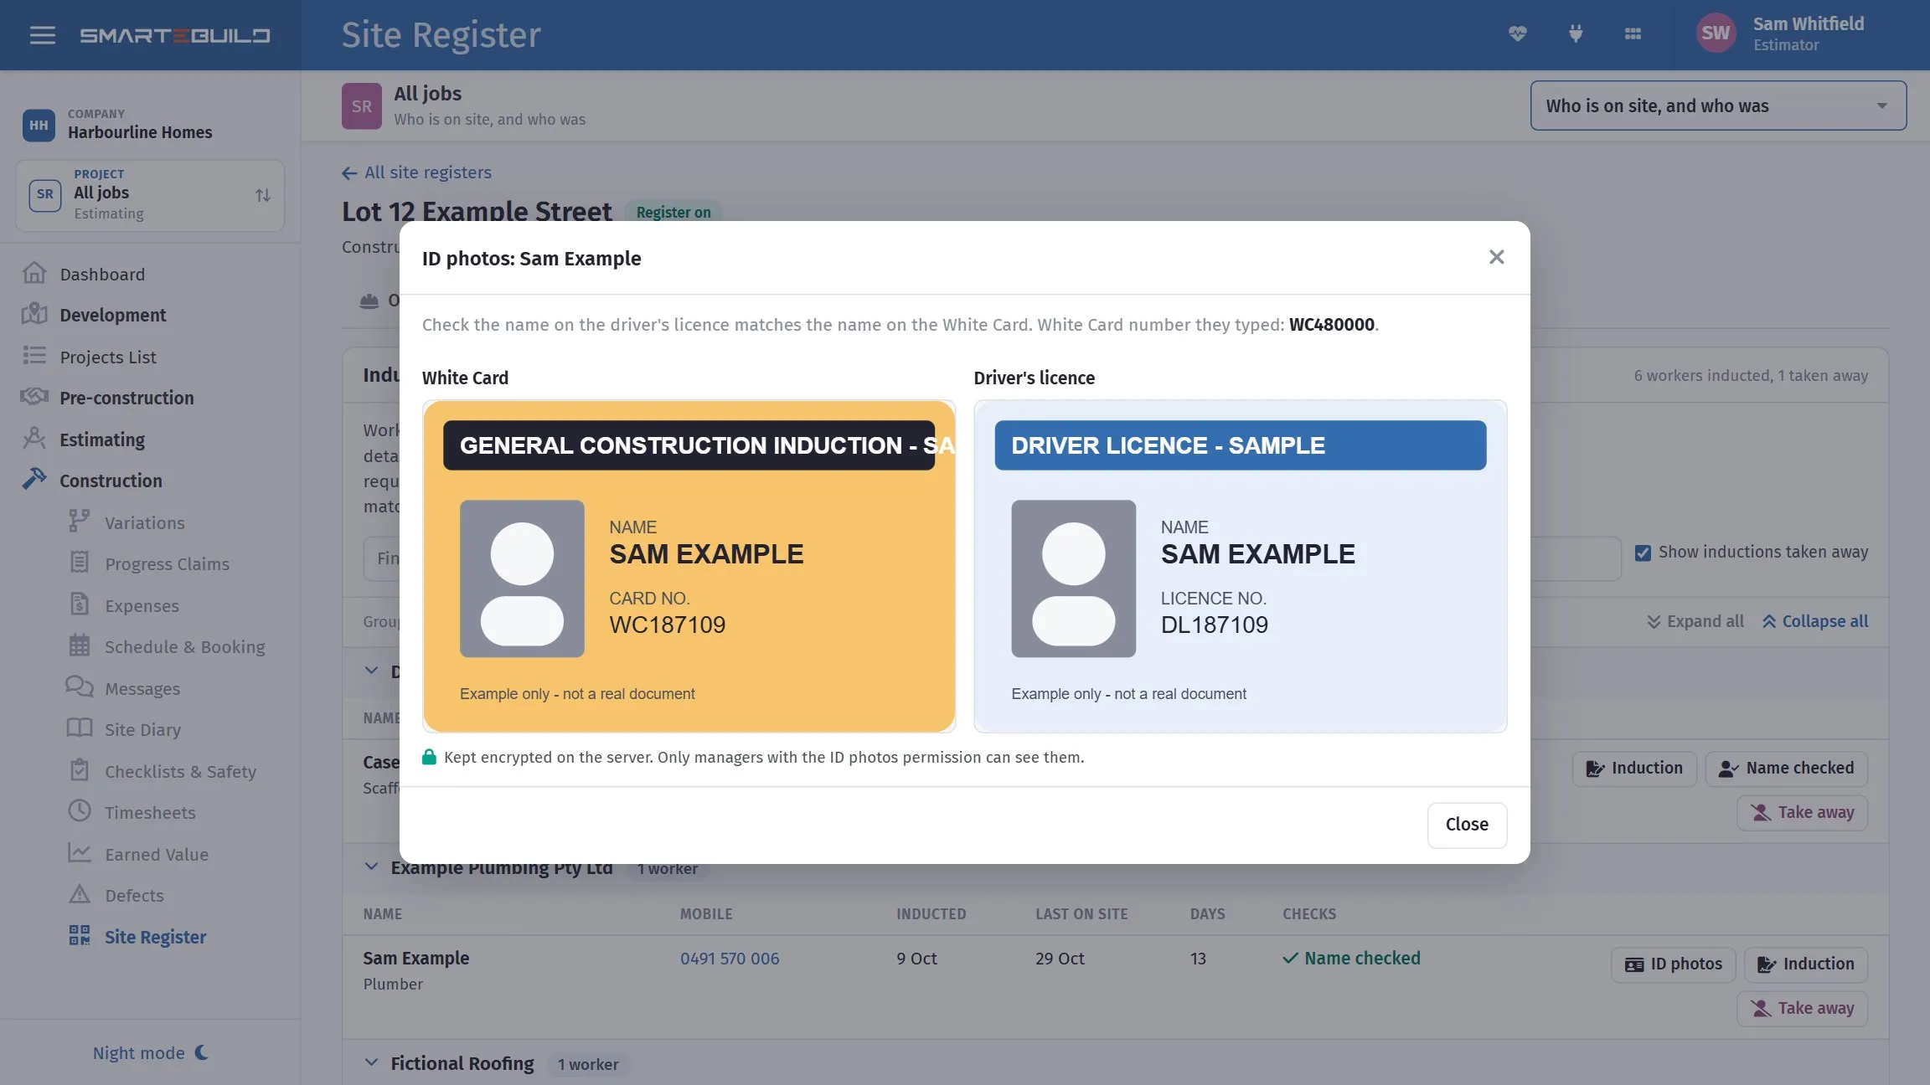Open Timesheets page
This screenshot has height=1085, width=1930.
(x=150, y=813)
